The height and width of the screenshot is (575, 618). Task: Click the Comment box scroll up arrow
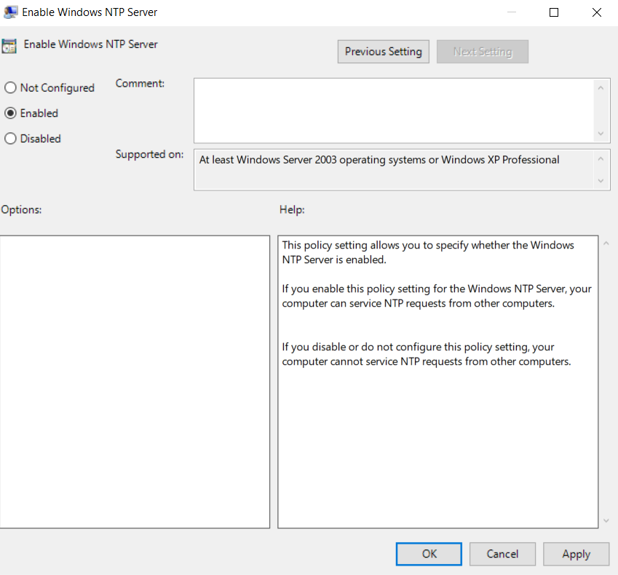pyautogui.click(x=601, y=88)
